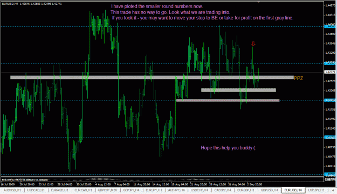Click the 1.42520 price scale value
The height and width of the screenshot is (194, 337).
[x=331, y=81]
